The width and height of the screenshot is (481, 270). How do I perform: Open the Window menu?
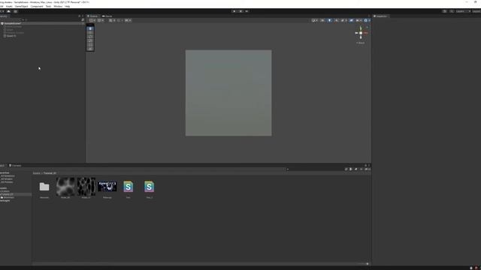tap(58, 6)
